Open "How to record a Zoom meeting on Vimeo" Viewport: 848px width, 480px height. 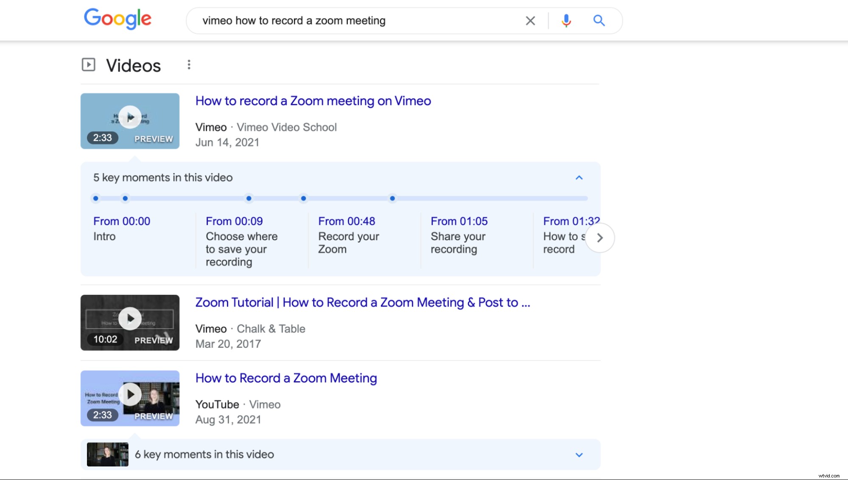(313, 101)
